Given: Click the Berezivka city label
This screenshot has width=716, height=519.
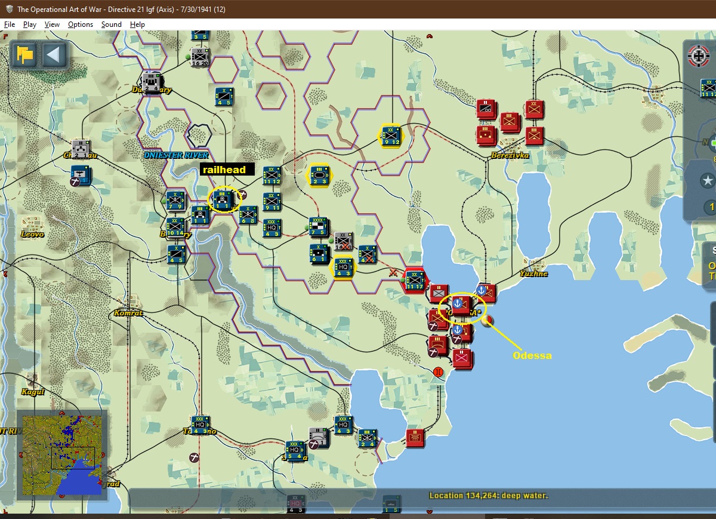Looking at the screenshot, I should pyautogui.click(x=510, y=155).
